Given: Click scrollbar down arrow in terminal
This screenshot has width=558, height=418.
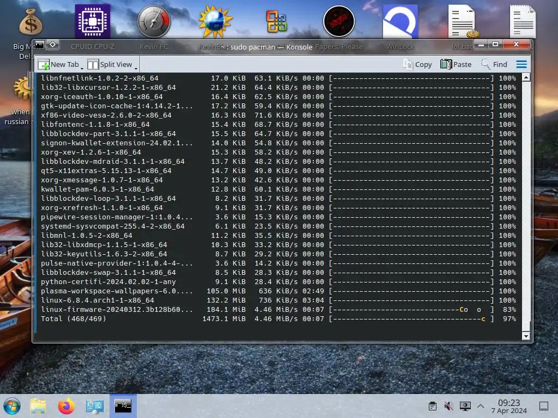Looking at the screenshot, I should (526, 336).
